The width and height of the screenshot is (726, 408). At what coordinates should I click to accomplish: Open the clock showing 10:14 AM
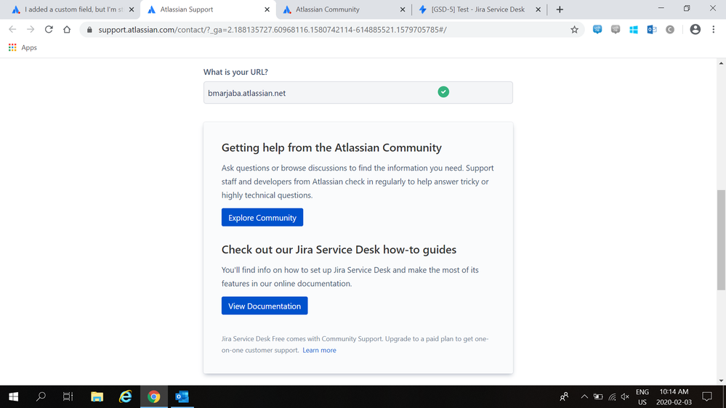tap(674, 397)
